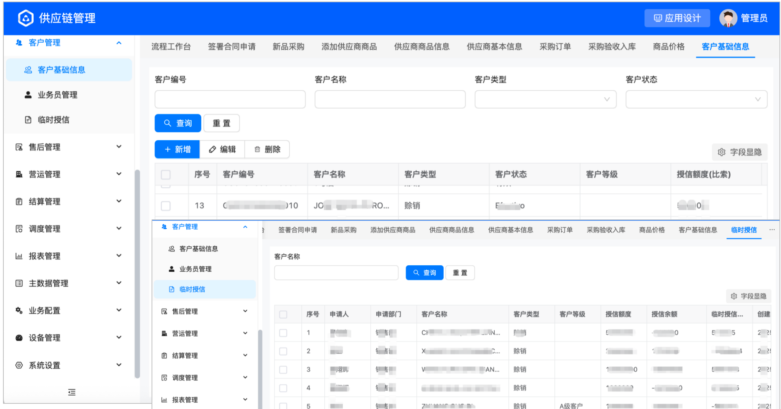Screen dimensions: 781x409
Task: Click the 主数据管理 icon in the main sidebar
Action: (19, 283)
